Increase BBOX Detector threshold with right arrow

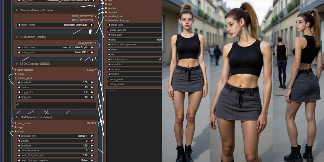(x=92, y=82)
